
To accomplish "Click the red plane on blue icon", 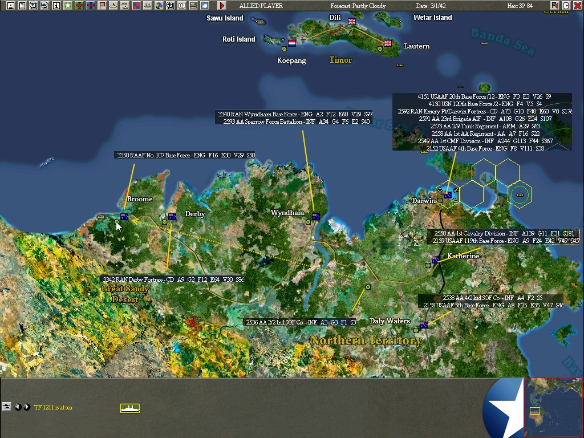I will tap(91, 6).
